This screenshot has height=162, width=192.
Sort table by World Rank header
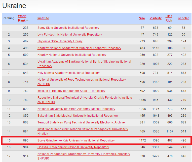click(22, 18)
